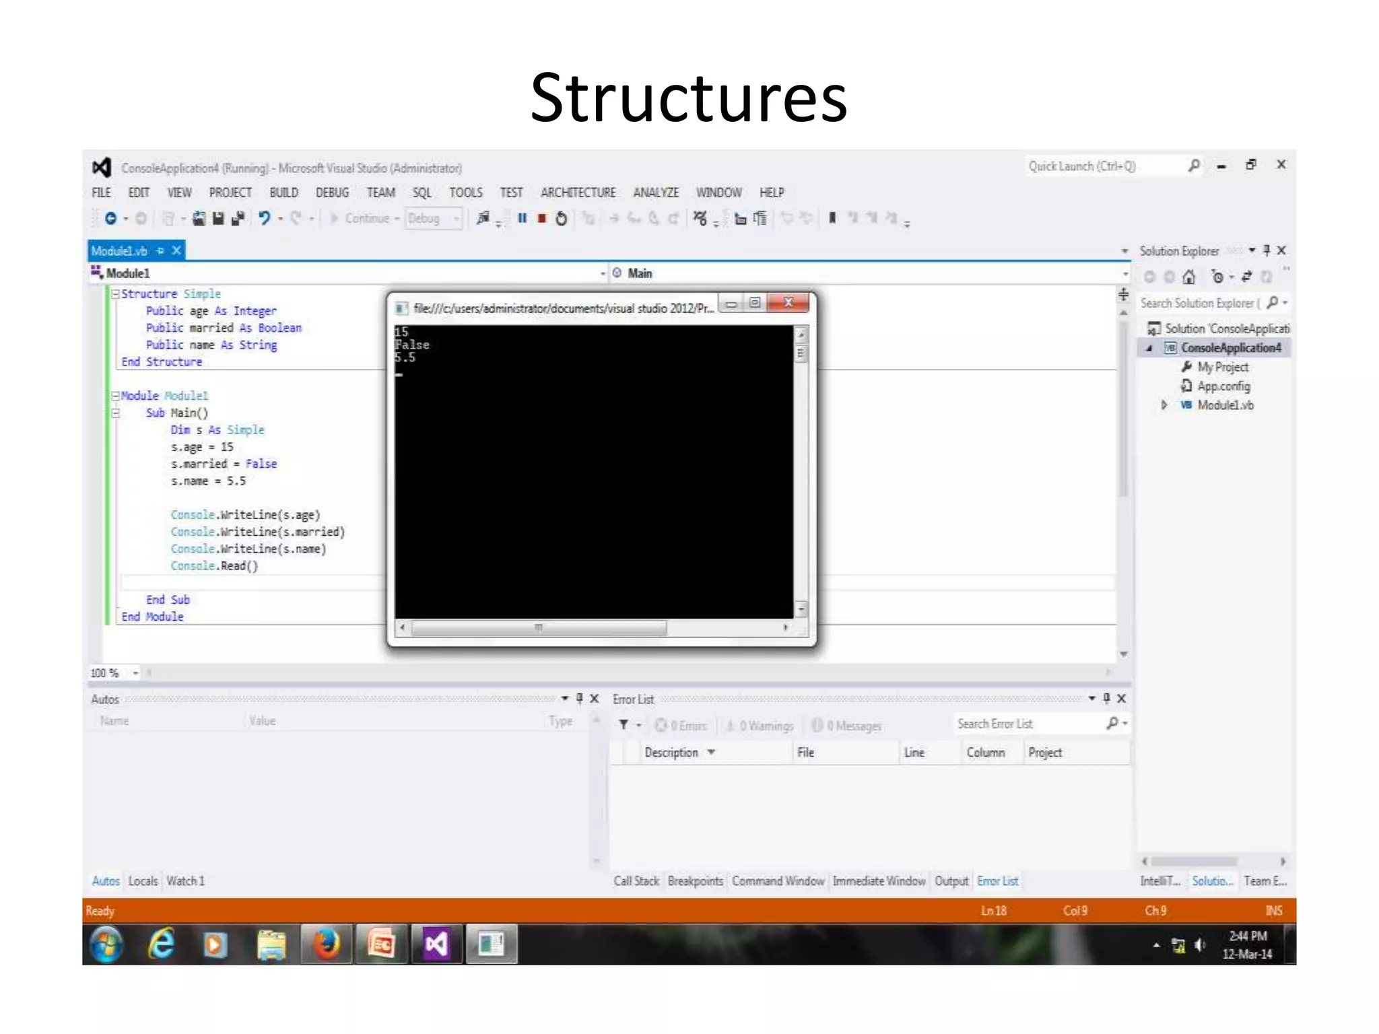Open the 100 % zoom dropdown
1379x1034 pixels.
(x=135, y=673)
